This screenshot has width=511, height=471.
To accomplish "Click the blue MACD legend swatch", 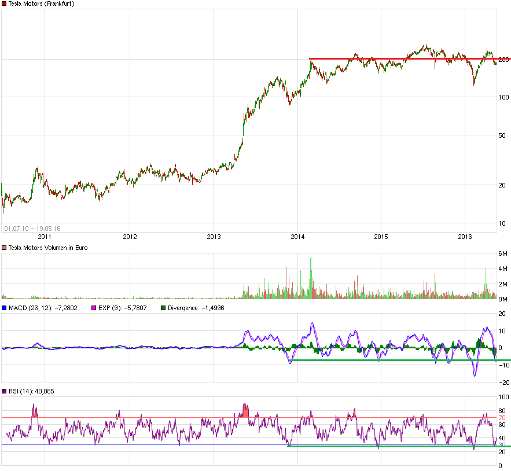I will pos(4,308).
